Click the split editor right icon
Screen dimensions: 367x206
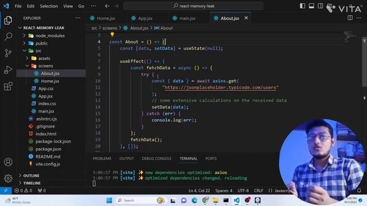(350, 18)
